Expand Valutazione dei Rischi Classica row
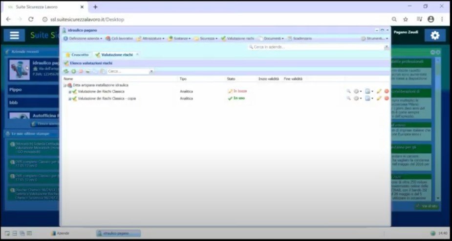The width and height of the screenshot is (452, 241). point(70,92)
